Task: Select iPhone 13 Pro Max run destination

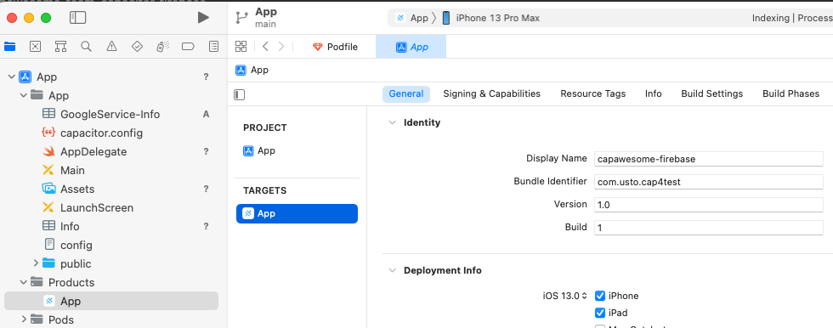Action: coord(491,18)
